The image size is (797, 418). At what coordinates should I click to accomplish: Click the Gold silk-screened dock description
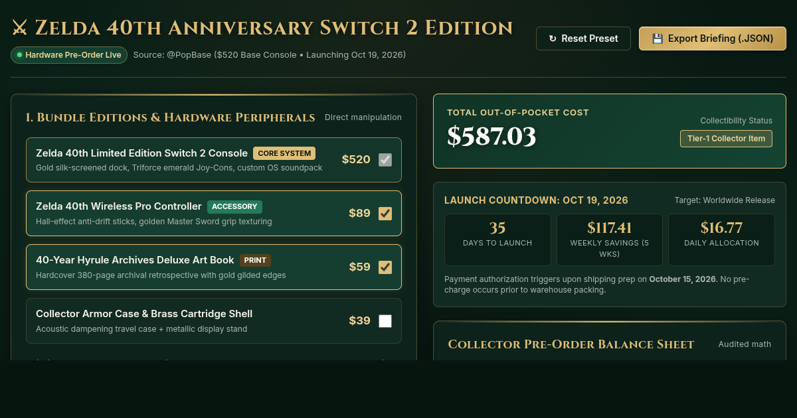pos(179,168)
